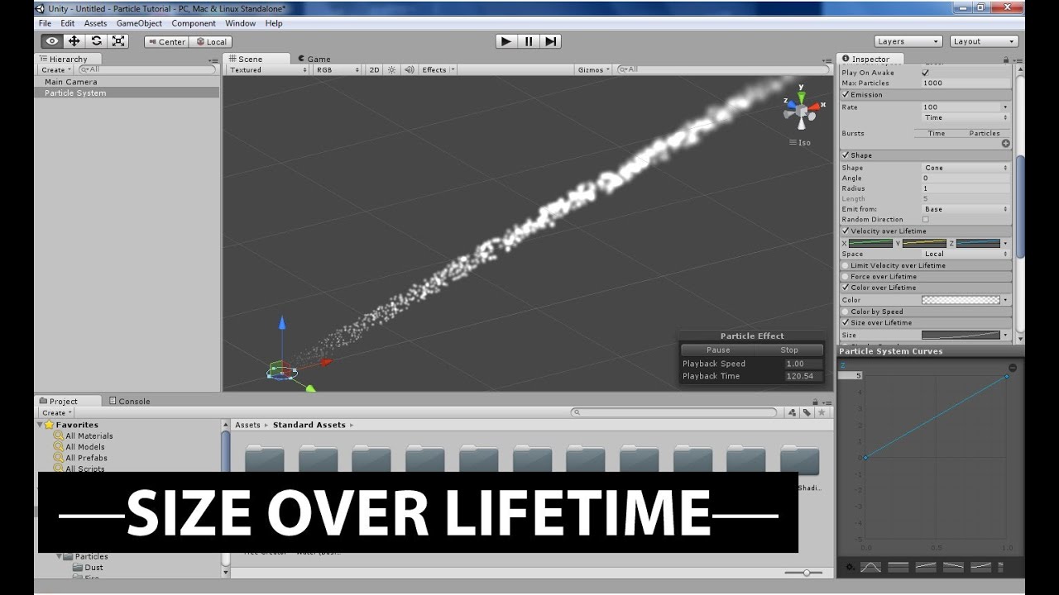
Task: Click the Playback Speed value field
Action: pos(803,364)
